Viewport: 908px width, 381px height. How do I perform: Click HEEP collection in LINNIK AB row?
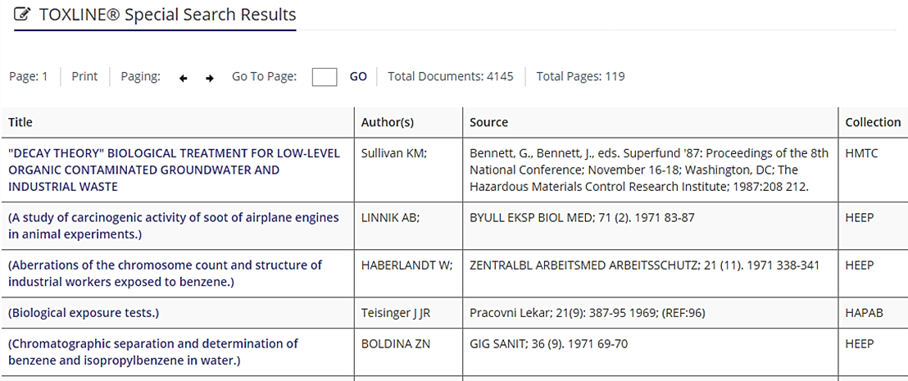coord(860,218)
